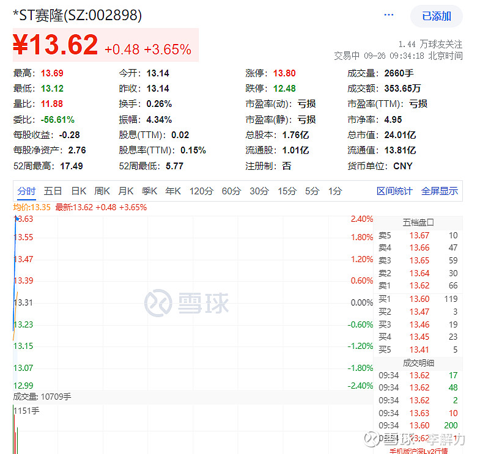Screen dimensions: 480x454
Task: Click the 换手 value 0.26%
Action: 159,104
